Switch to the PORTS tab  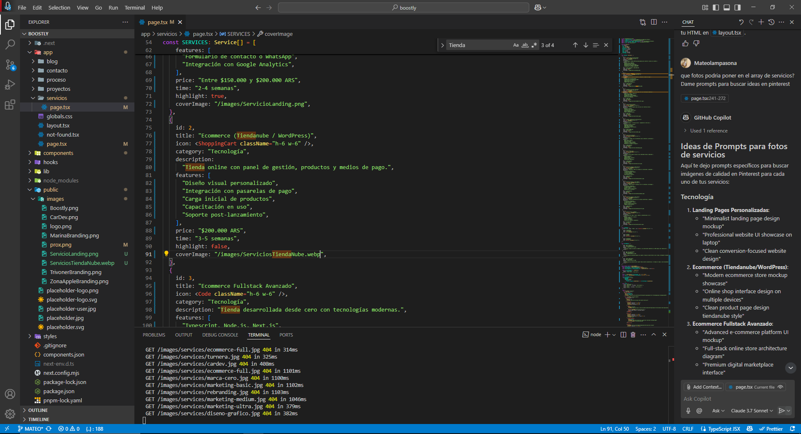pos(286,335)
